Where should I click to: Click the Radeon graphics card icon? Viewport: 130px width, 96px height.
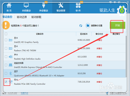pos(11,48)
